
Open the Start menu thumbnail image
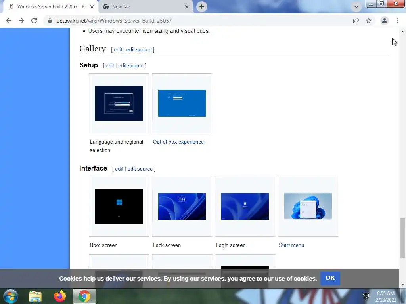308,206
